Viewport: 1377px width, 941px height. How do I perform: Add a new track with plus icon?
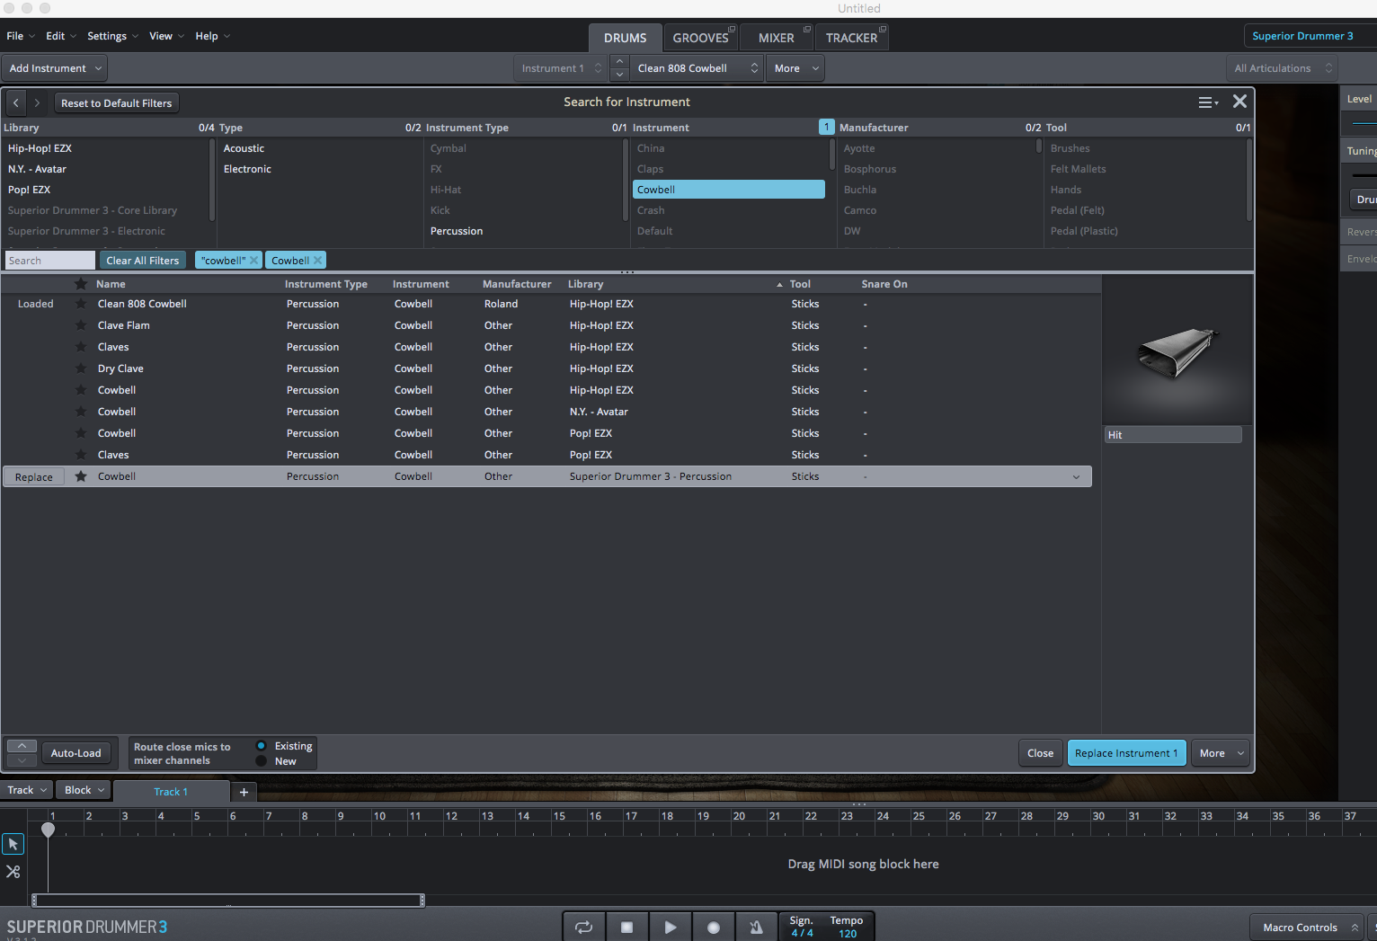coord(244,792)
